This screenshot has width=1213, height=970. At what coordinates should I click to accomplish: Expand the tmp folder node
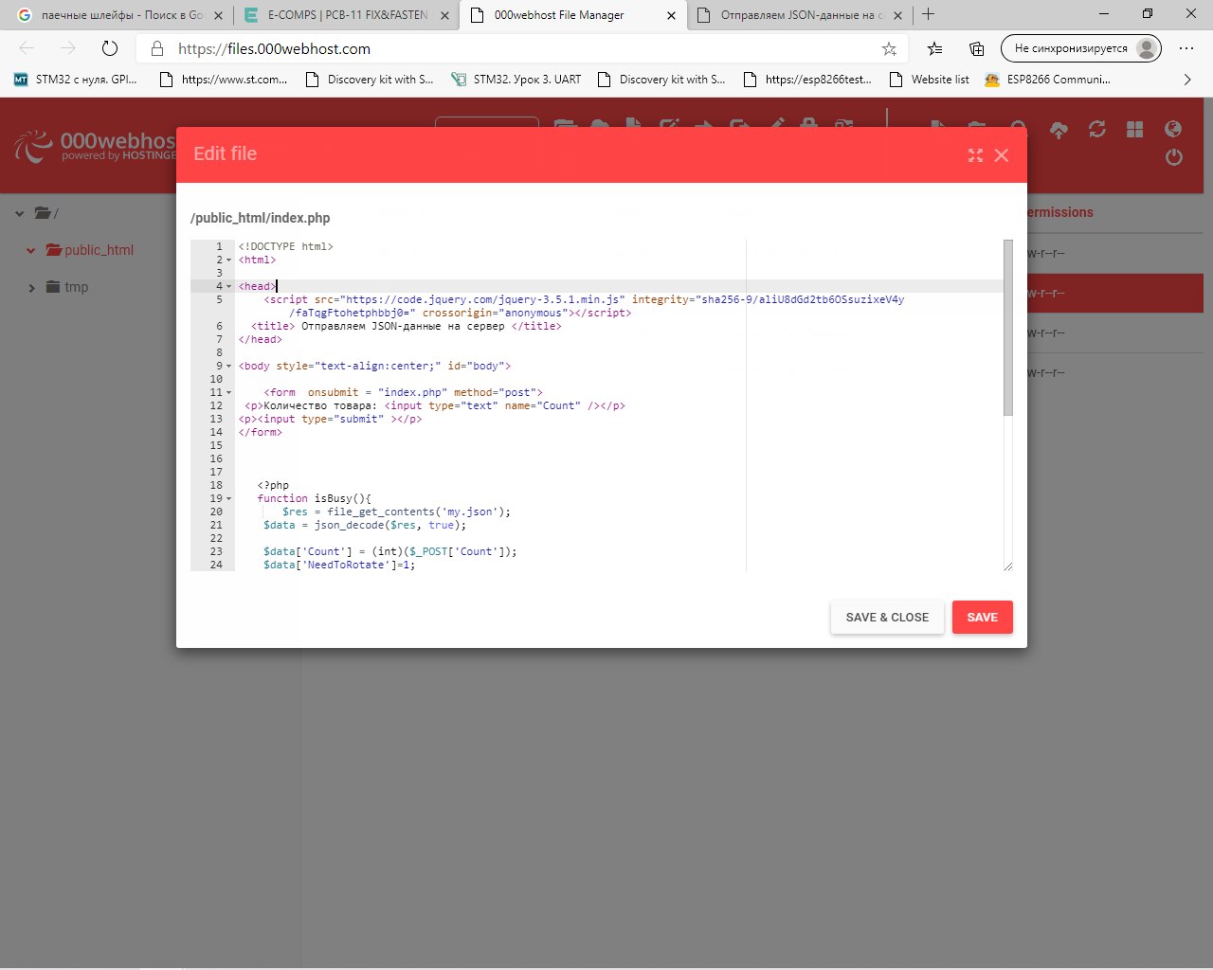pyautogui.click(x=31, y=288)
